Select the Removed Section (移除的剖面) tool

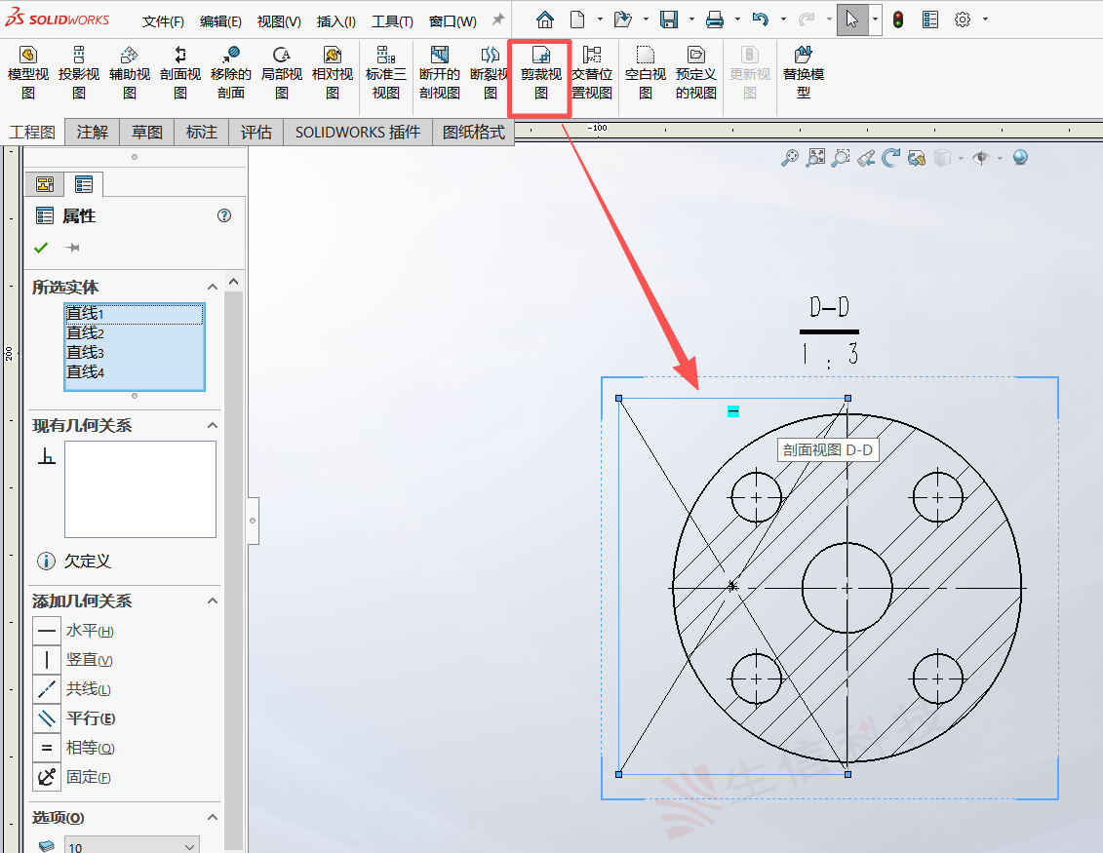231,73
